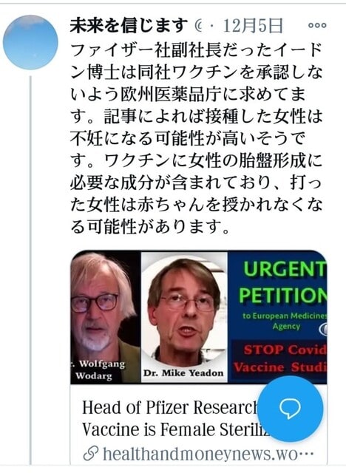Click the vertical thread line below avatar
The height and width of the screenshot is (473, 346).
coord(30,270)
